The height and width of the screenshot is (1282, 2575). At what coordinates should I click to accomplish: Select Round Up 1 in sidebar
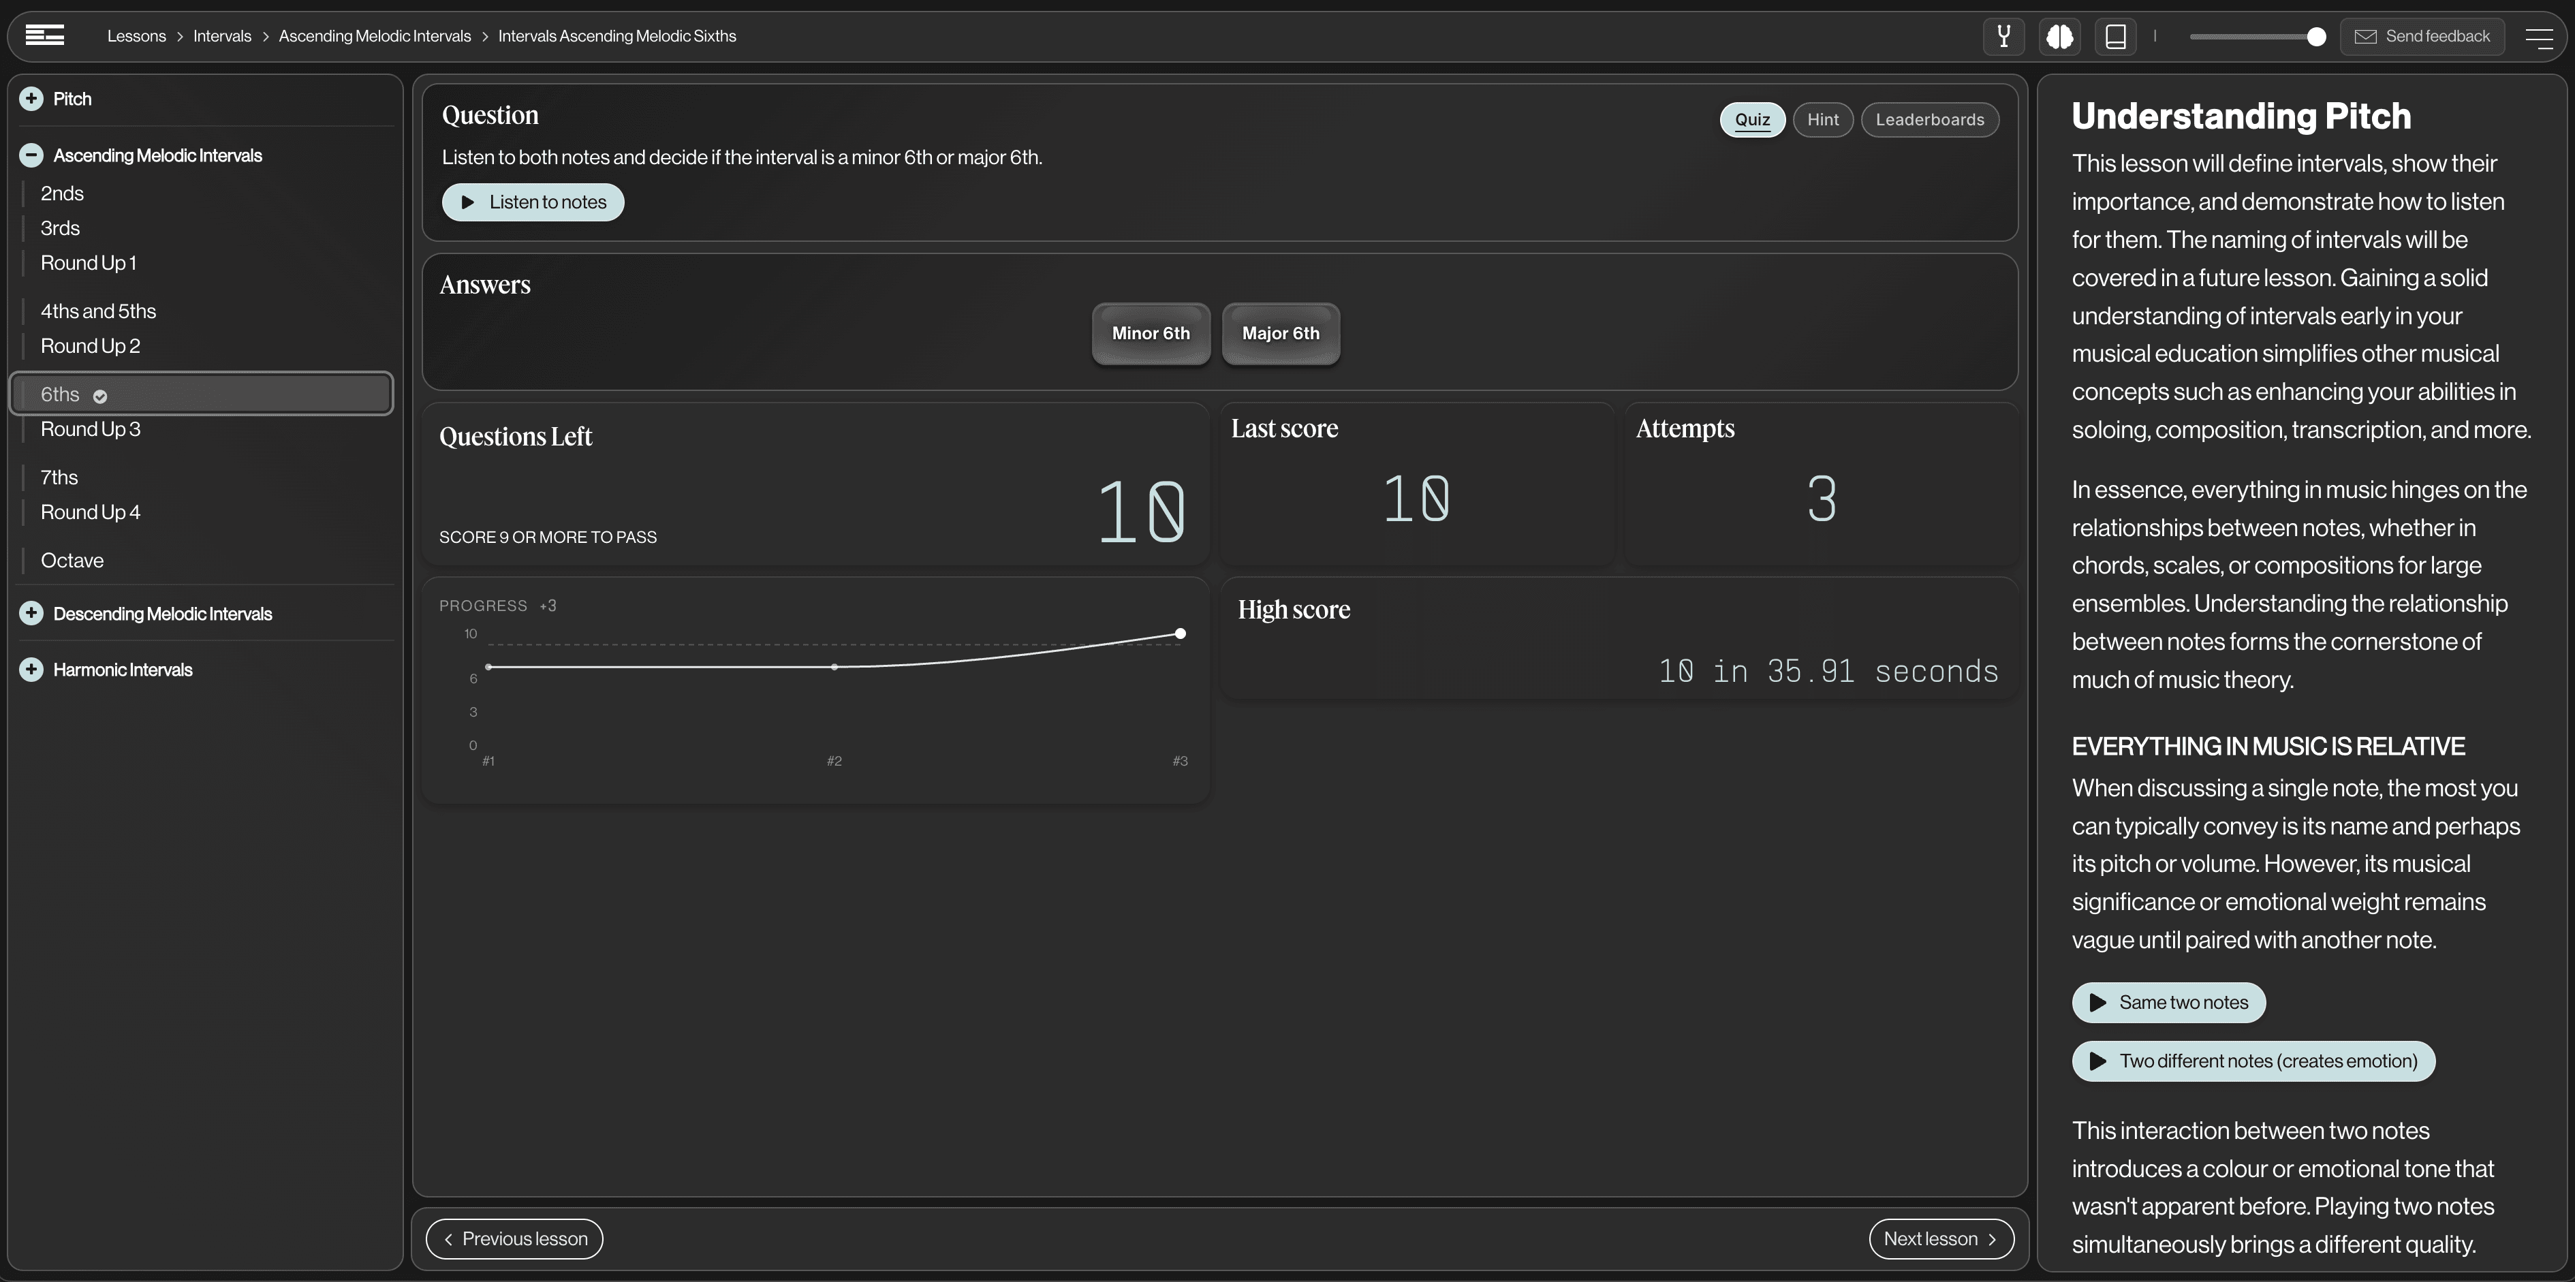point(88,263)
